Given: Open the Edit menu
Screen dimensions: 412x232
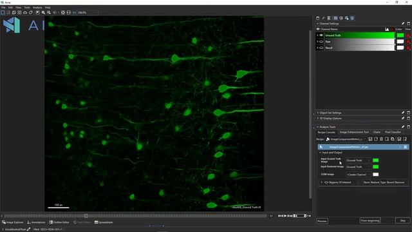Looking at the screenshot, I should (10, 8).
